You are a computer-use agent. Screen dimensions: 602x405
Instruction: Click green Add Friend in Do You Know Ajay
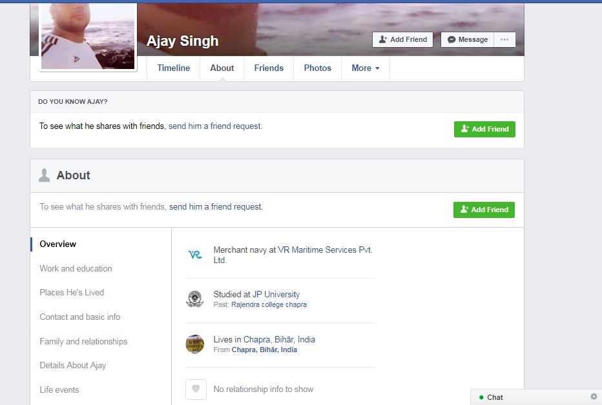(484, 129)
